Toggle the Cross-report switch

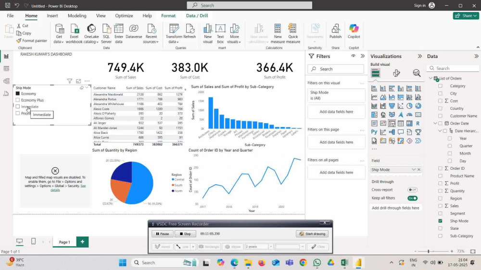(x=412, y=189)
